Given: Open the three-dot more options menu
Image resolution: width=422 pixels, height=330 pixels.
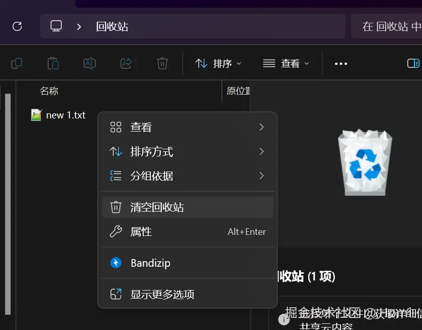Looking at the screenshot, I should coord(341,64).
